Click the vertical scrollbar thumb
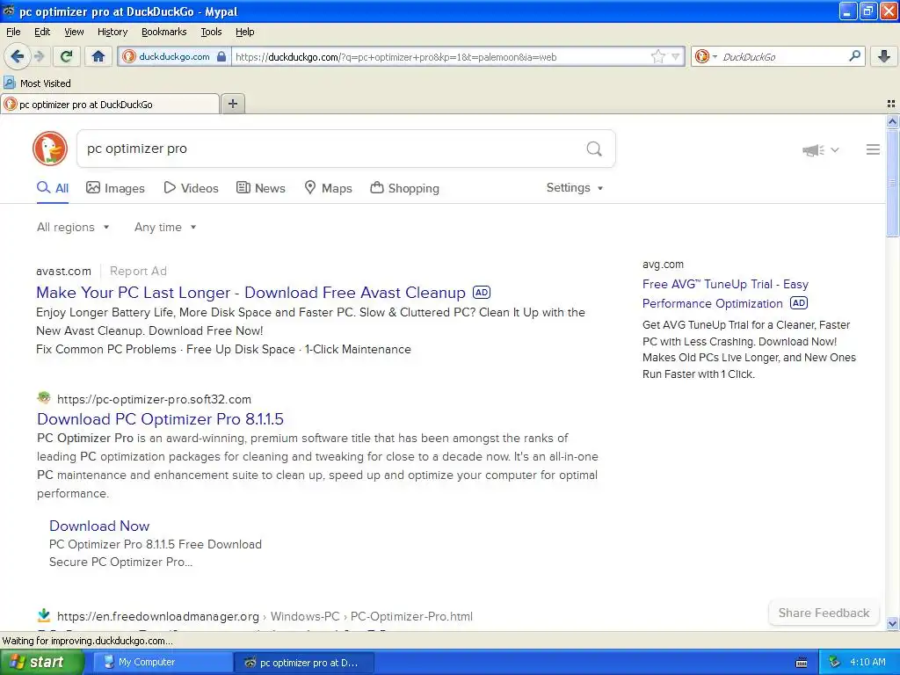This screenshot has width=900, height=675. [892, 183]
